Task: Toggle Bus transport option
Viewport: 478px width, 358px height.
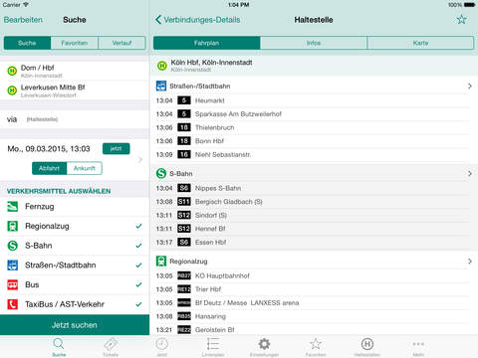Action: coord(75,284)
